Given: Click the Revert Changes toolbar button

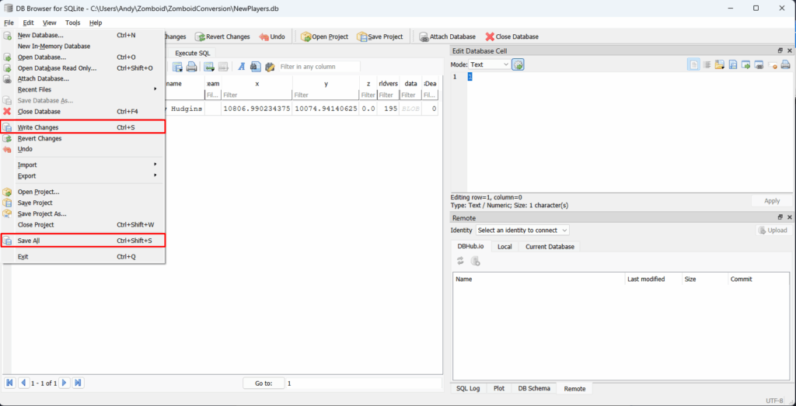Looking at the screenshot, I should (x=222, y=36).
